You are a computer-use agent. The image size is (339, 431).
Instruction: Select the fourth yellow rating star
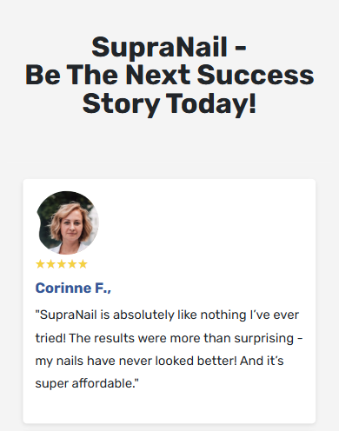(x=72, y=264)
